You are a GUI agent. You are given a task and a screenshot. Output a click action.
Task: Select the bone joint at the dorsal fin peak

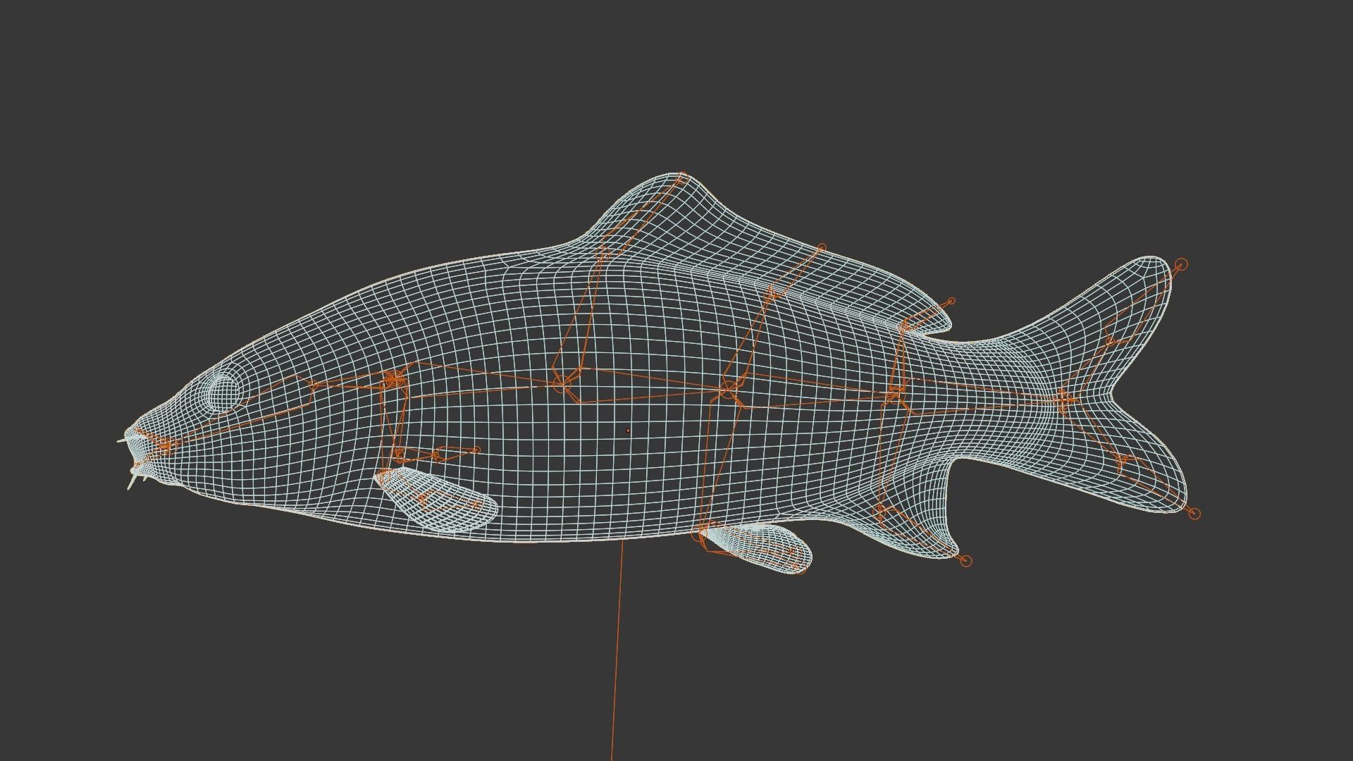point(681,179)
